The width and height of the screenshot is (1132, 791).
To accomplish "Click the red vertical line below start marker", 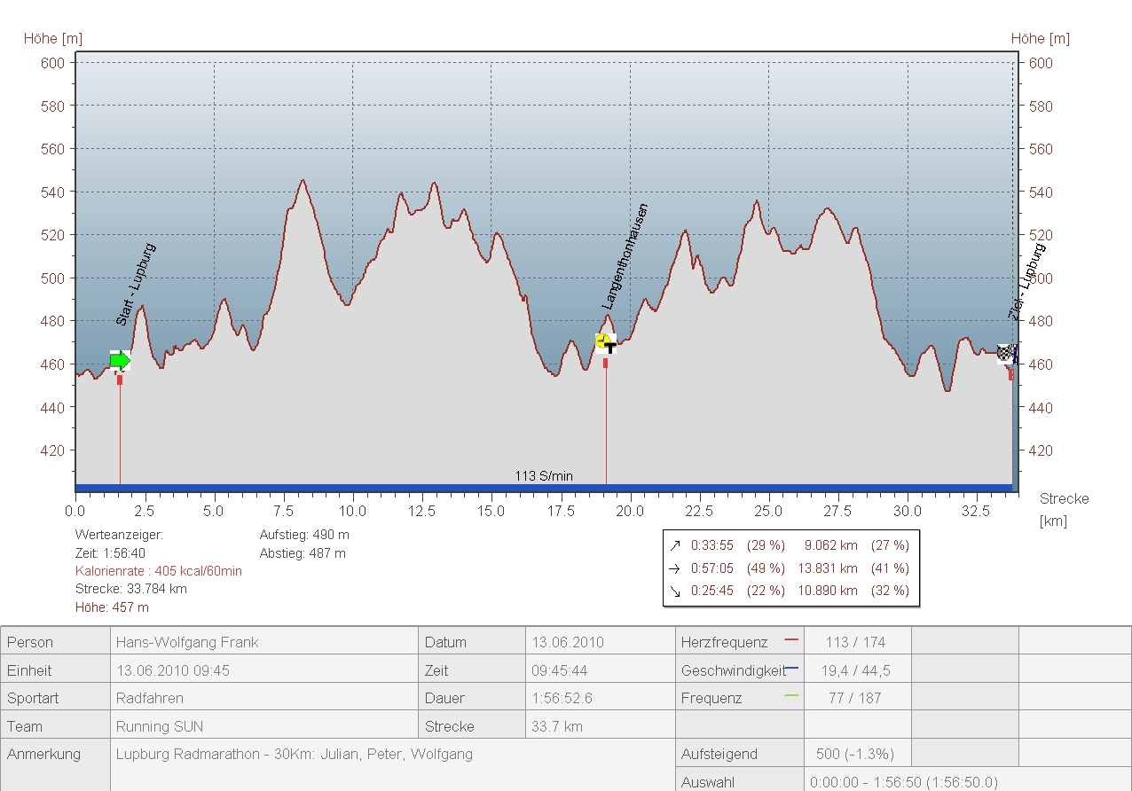I will point(120,435).
